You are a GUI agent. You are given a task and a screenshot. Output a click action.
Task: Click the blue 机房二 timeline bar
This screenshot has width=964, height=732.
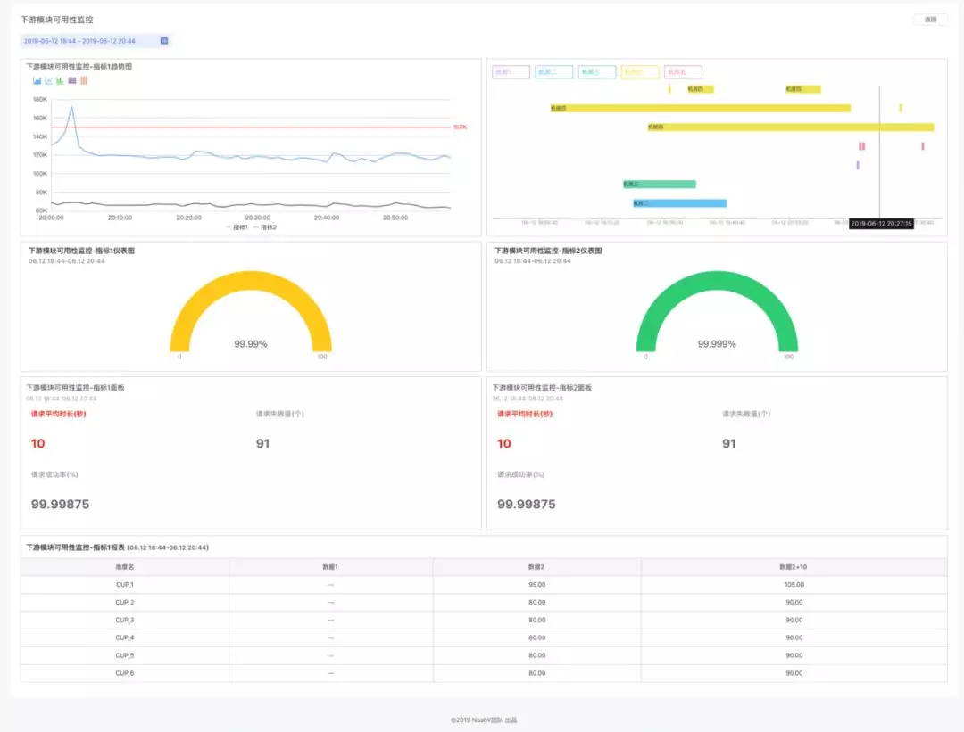pos(679,203)
